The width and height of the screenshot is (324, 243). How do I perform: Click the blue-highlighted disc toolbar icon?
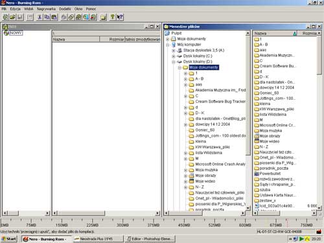tap(86, 17)
